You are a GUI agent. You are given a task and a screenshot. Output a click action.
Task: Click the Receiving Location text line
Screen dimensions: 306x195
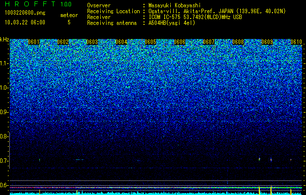186,11
